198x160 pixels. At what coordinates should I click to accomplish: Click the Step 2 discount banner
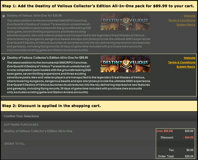pos(99,106)
